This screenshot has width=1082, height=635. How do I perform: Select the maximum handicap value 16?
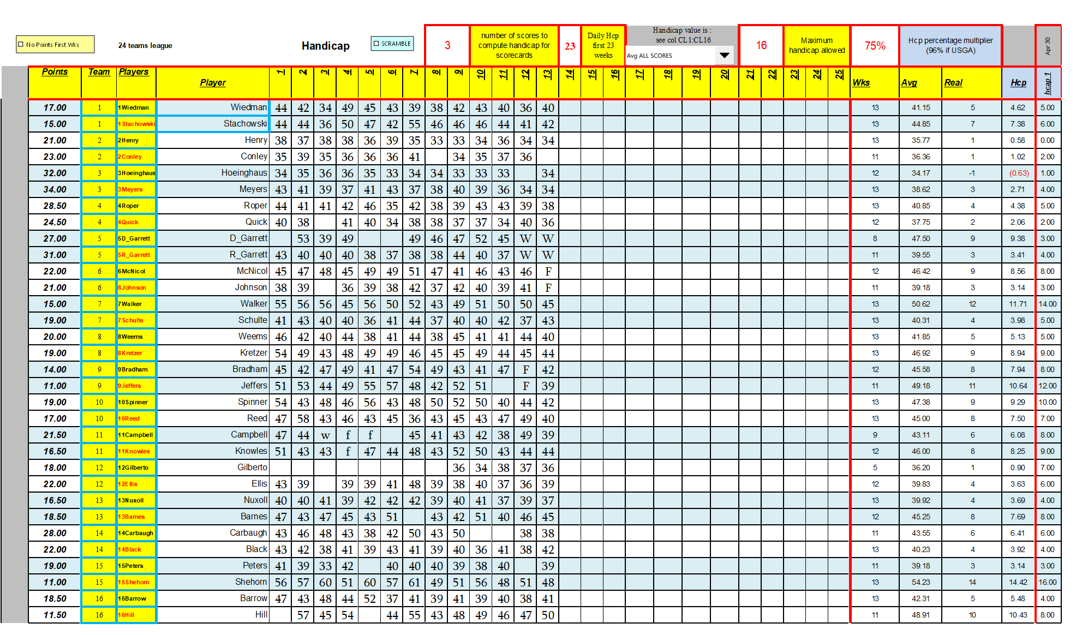(761, 45)
